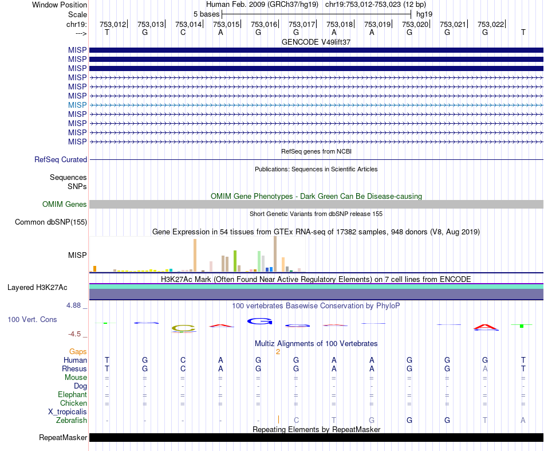The width and height of the screenshot is (544, 451).
Task: Click the tallest tan bar in GTEx chart
Action: tap(275, 254)
